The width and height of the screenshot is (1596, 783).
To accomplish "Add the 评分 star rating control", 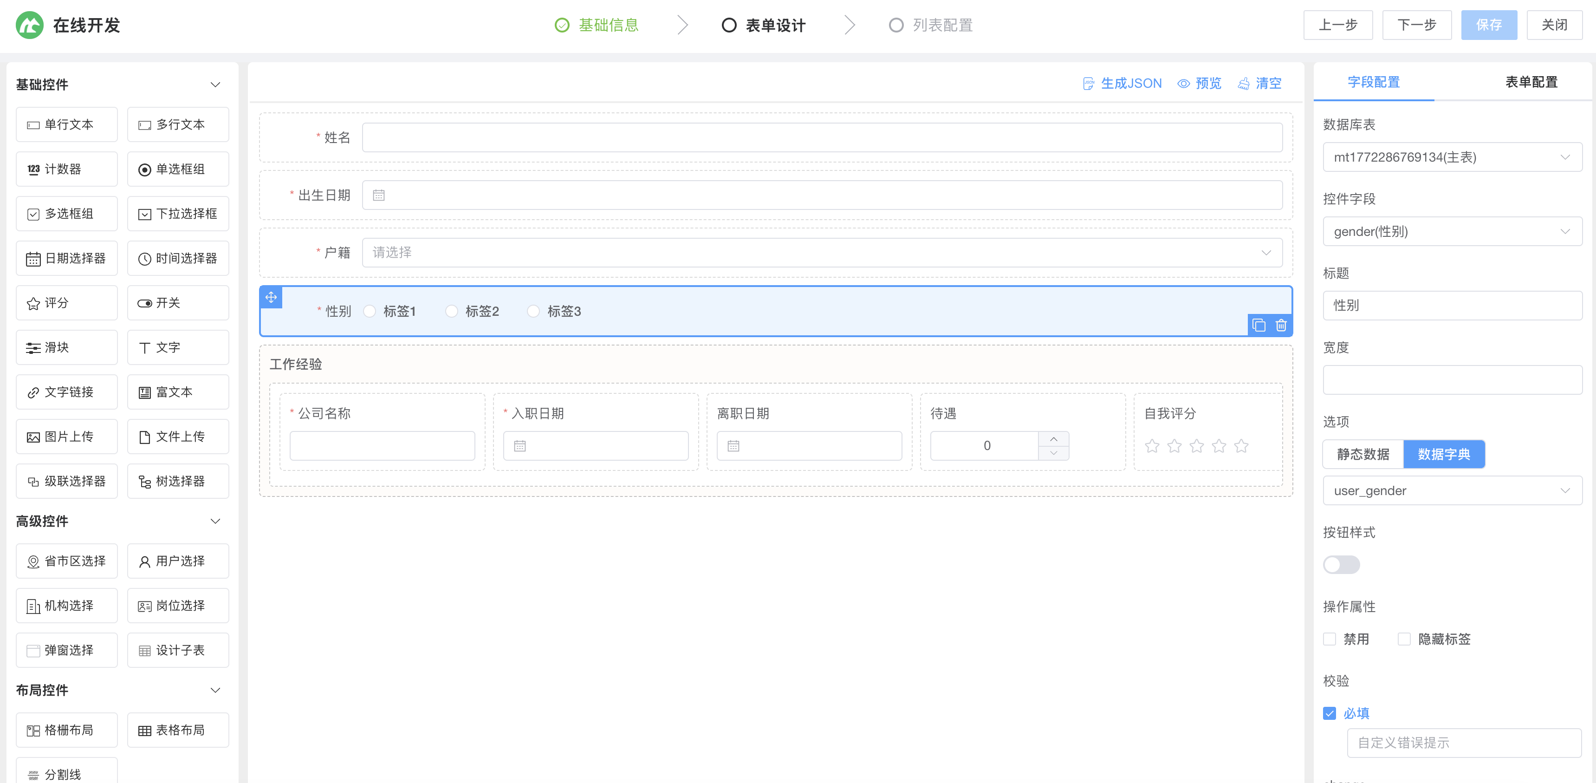I will [66, 302].
